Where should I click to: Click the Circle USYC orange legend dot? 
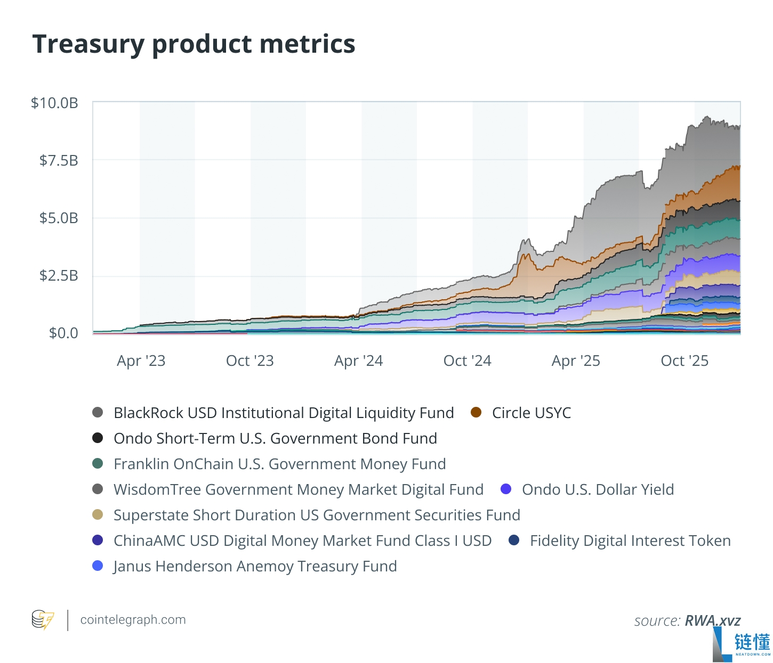tap(476, 413)
